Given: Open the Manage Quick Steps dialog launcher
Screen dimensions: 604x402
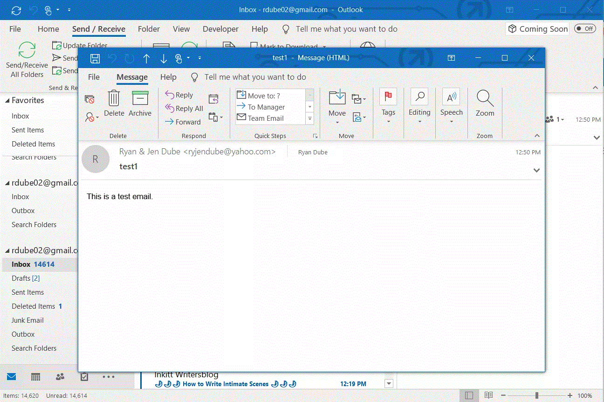Looking at the screenshot, I should [316, 136].
